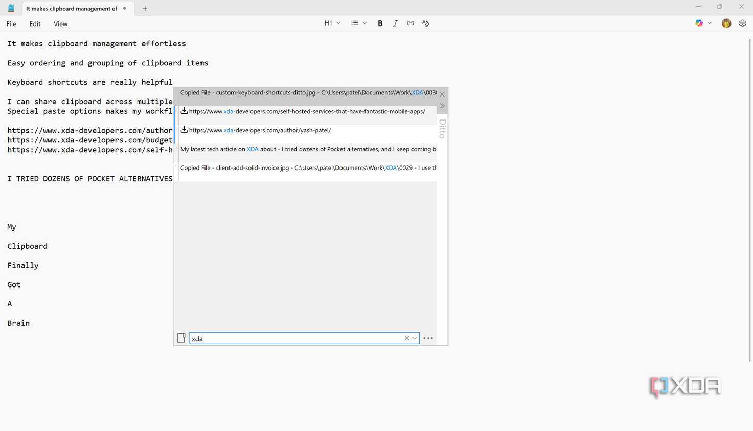The width and height of the screenshot is (753, 431).
Task: Expand the Ditto search options dropdown arrow
Action: pos(415,338)
